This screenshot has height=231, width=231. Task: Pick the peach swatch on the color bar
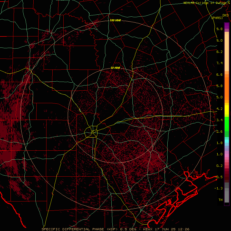[227, 53]
